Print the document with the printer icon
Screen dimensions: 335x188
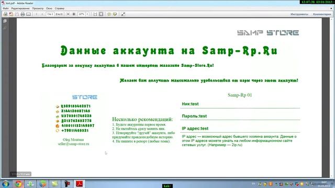coord(23,14)
